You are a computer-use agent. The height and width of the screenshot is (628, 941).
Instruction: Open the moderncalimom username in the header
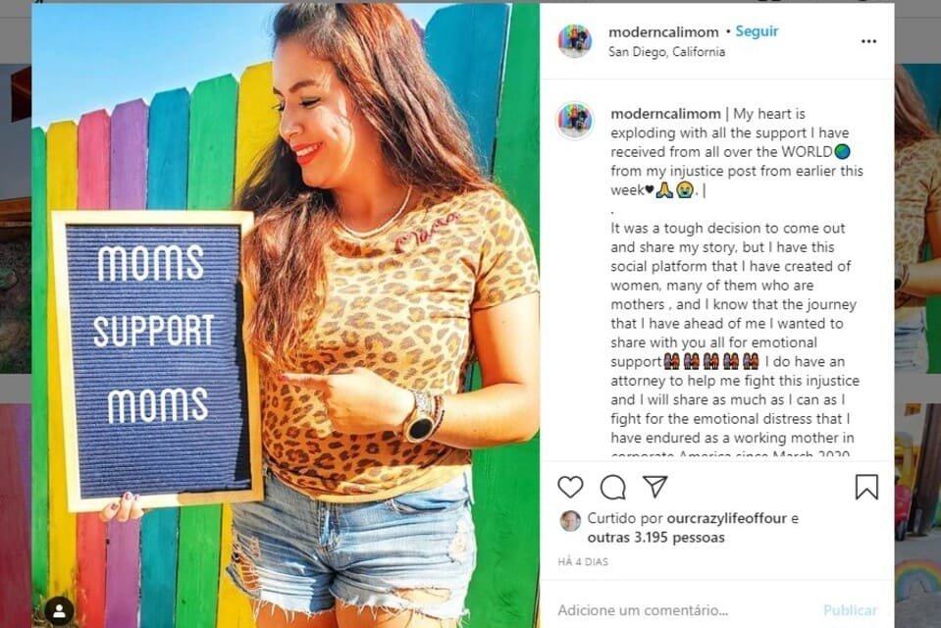663,31
